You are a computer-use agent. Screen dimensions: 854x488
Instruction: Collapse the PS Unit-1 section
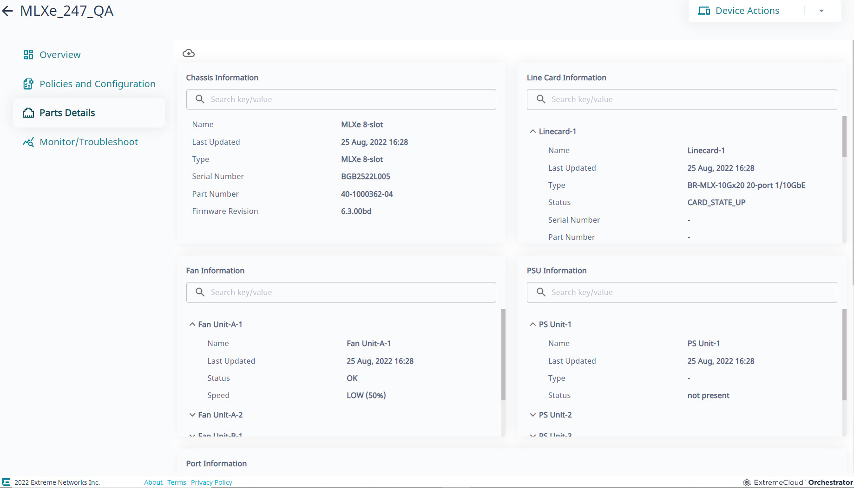point(533,324)
